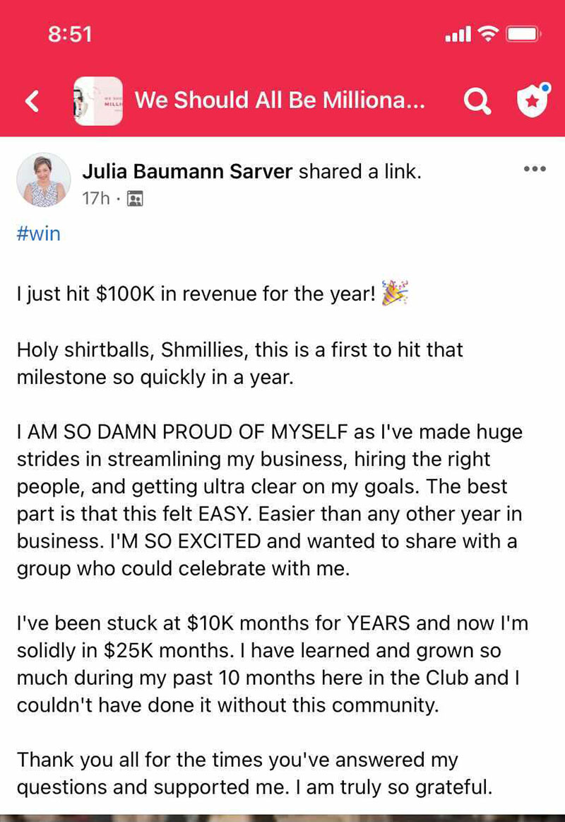Tap the Wi-Fi status icon
Screen dimensions: 565x822
coord(487,33)
